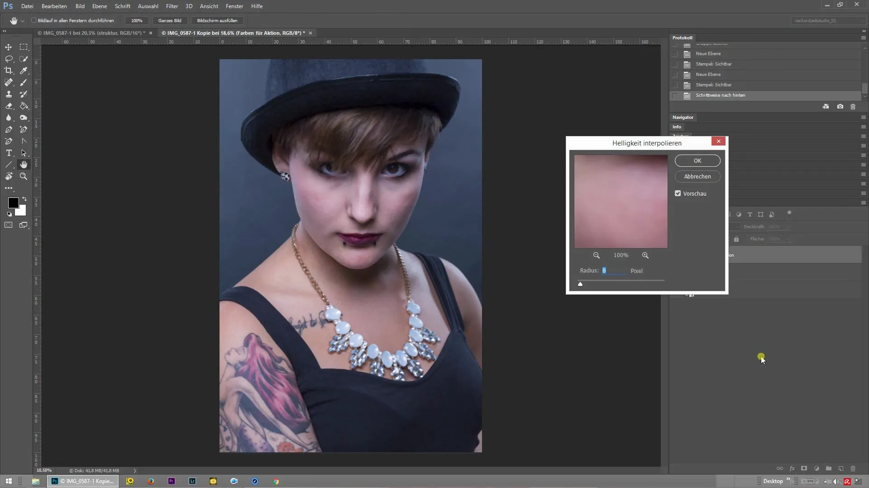The image size is (869, 488).
Task: Open Windows Start menu
Action: point(9,481)
